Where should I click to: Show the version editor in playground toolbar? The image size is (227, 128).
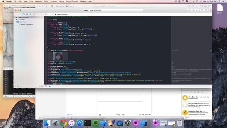(x=197, y=10)
